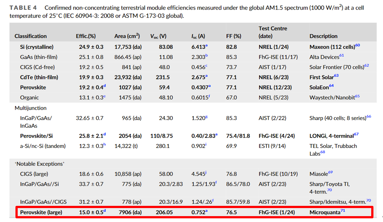383x222 pixels.
Task: Select footnote b on Isc 2.303
Action: pyautogui.click(x=206, y=55)
